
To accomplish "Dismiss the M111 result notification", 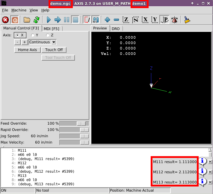I will tap(210, 162).
